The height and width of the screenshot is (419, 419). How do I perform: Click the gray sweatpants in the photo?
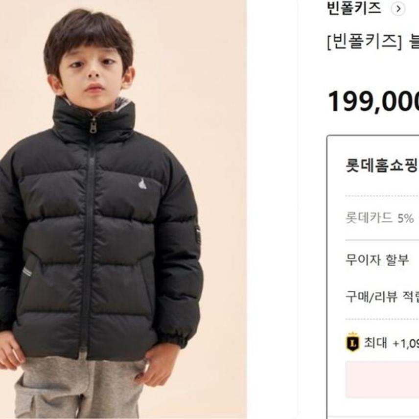coord(79,388)
